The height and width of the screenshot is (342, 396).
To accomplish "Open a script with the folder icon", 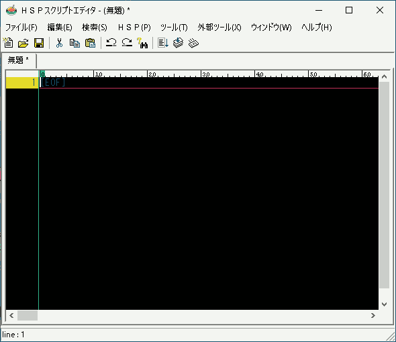I will 23,43.
